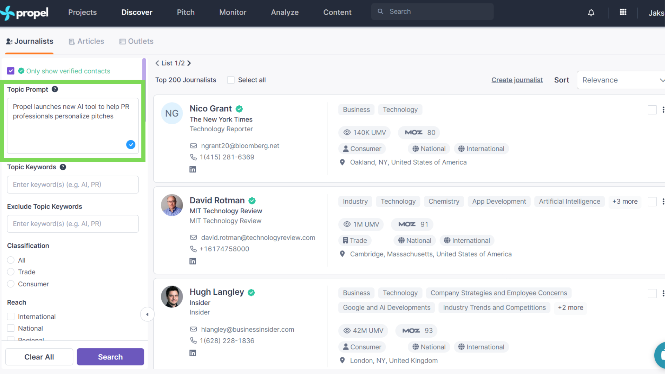
Task: Open the Analyze menu
Action: click(285, 12)
